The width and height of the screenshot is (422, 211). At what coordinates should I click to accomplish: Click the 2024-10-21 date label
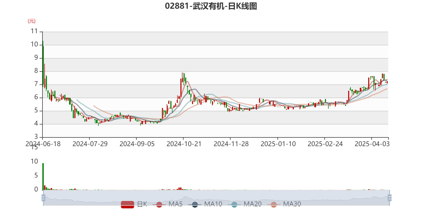184,144
